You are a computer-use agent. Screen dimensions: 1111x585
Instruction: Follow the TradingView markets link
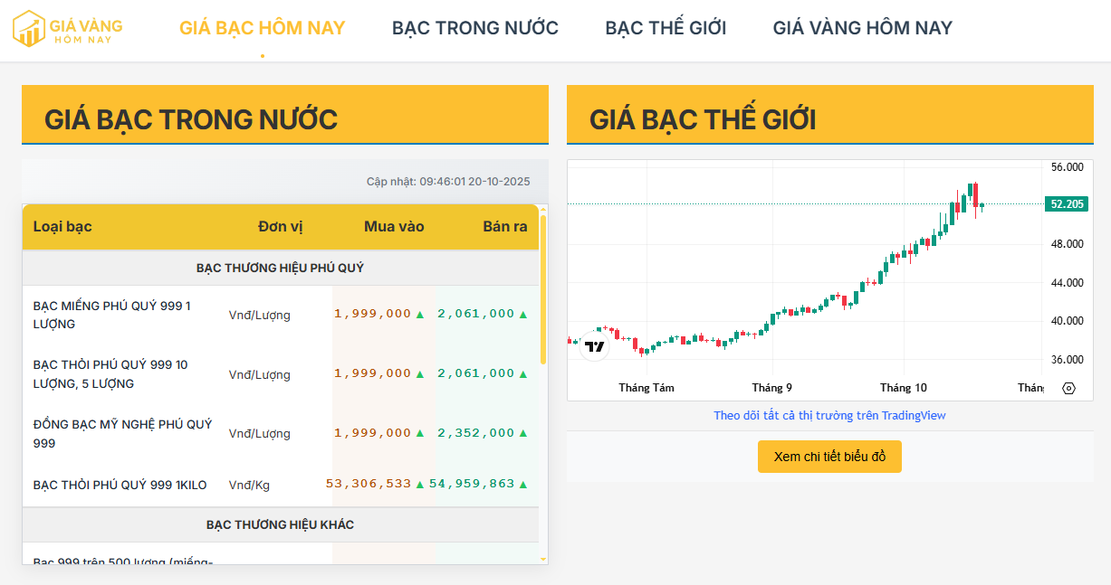829,416
